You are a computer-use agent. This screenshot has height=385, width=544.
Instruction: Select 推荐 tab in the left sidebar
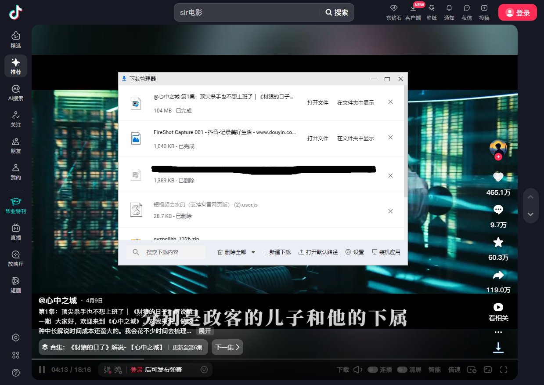click(16, 66)
